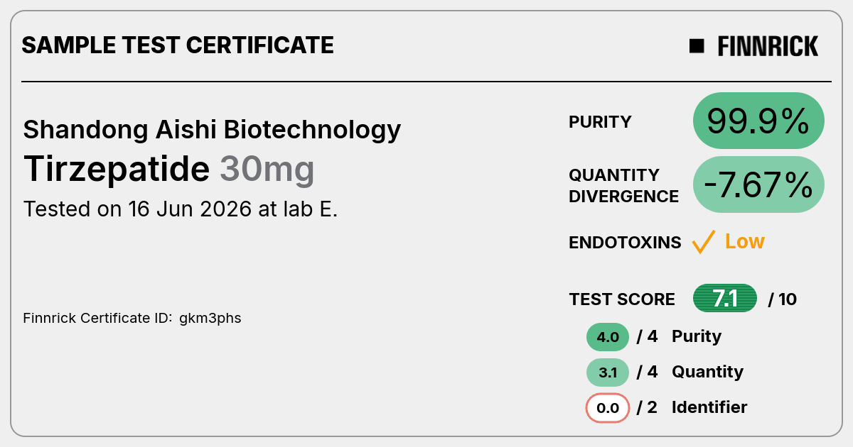The height and width of the screenshot is (447, 853).
Task: Select the -7.67% quantity divergence badge
Action: 758,184
